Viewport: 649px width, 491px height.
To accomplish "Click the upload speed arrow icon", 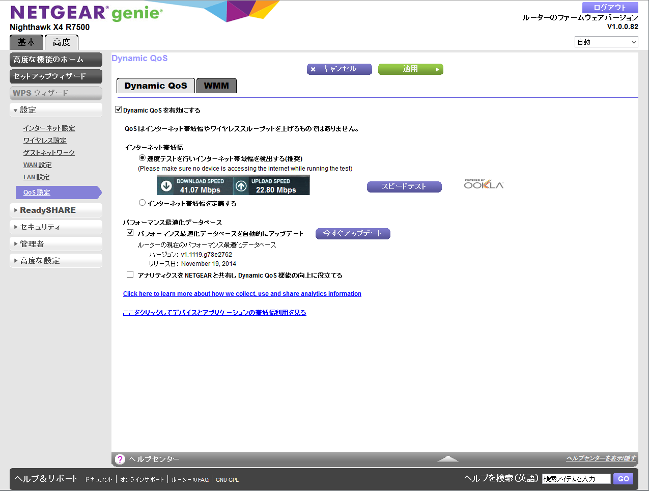I will point(241,186).
